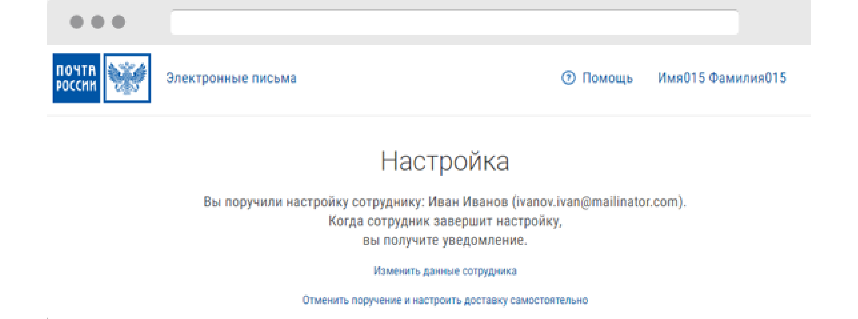Click the double-headed eagle emblem logo
Screen dimensions: 858x319
[127, 78]
